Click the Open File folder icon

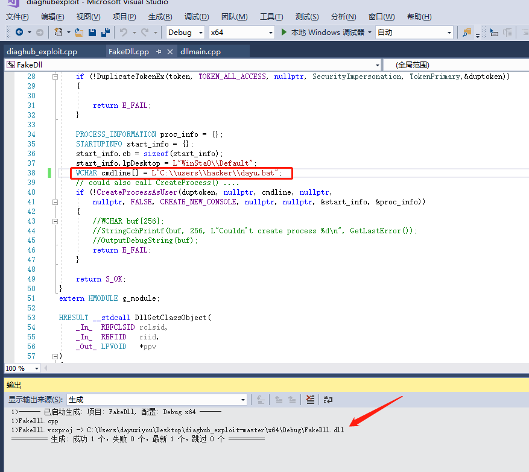[x=79, y=33]
